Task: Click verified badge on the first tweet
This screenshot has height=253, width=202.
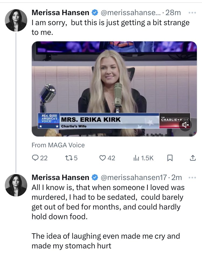Action: click(x=94, y=12)
